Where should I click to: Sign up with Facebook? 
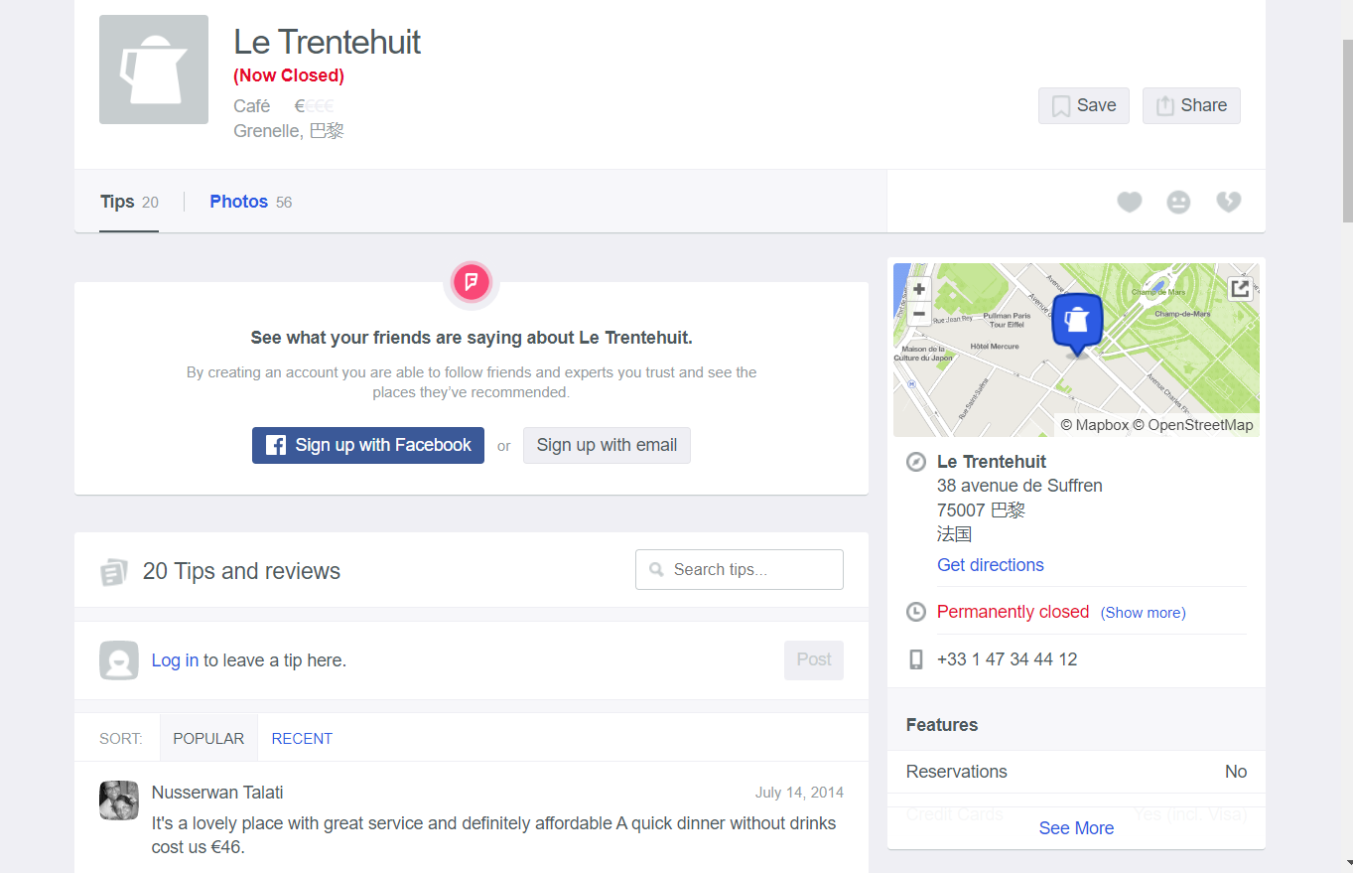[x=368, y=445]
